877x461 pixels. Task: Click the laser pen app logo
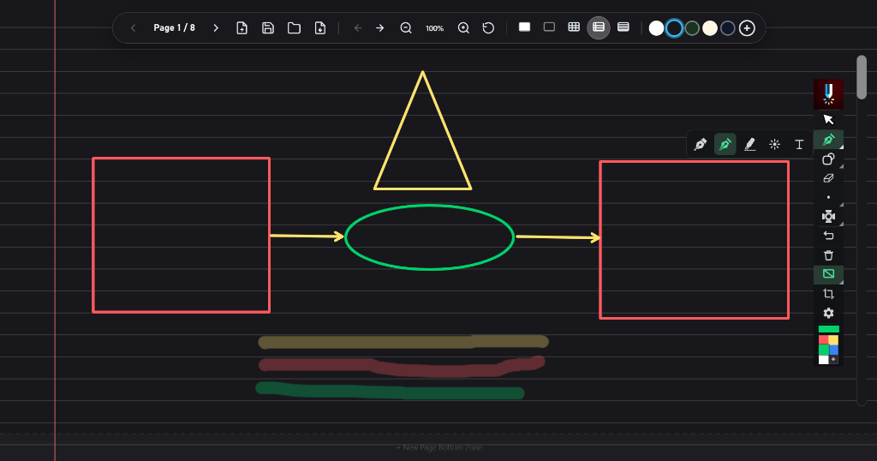[x=828, y=94]
